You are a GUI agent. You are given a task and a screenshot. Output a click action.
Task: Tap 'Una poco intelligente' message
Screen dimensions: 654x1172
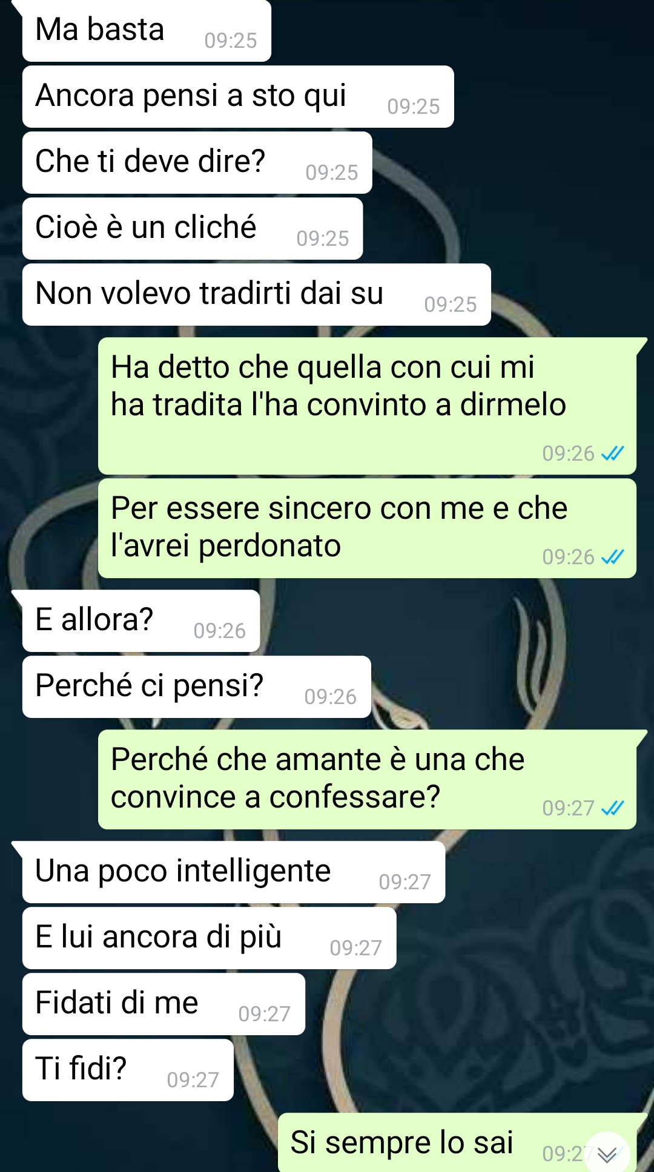(x=234, y=872)
